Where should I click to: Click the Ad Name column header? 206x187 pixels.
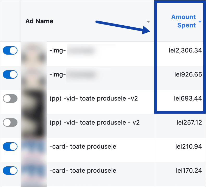[39, 21]
